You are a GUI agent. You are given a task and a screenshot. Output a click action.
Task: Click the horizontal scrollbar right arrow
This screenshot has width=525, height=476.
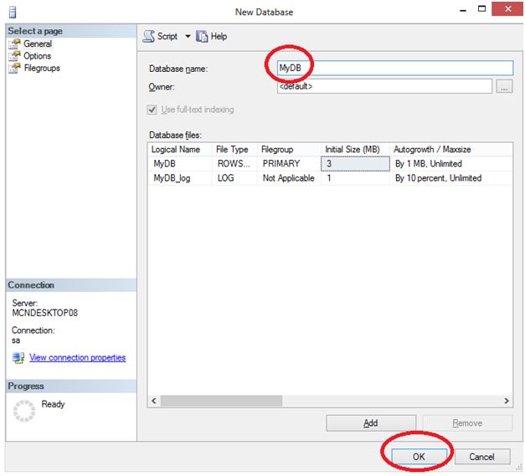507,401
